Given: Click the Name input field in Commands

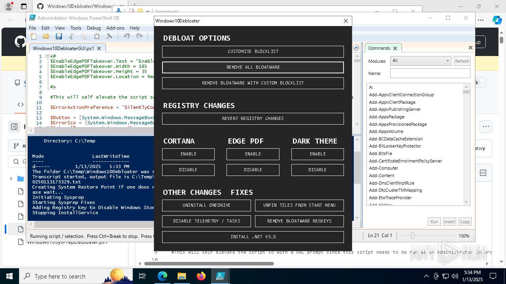Looking at the screenshot, I should [430, 73].
